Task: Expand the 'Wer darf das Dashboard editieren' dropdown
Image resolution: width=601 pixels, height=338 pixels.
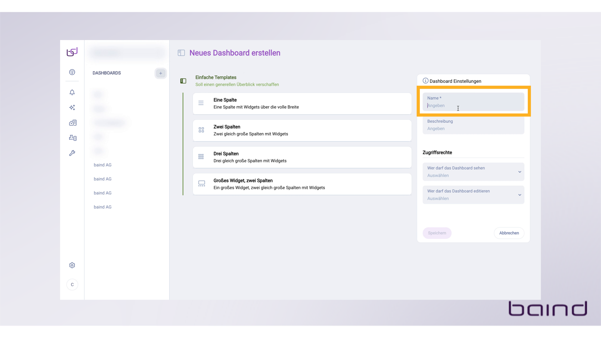Action: pyautogui.click(x=473, y=195)
